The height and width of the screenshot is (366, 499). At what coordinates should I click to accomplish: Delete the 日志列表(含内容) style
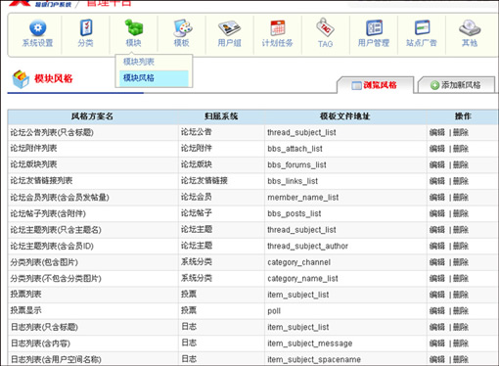coord(461,343)
